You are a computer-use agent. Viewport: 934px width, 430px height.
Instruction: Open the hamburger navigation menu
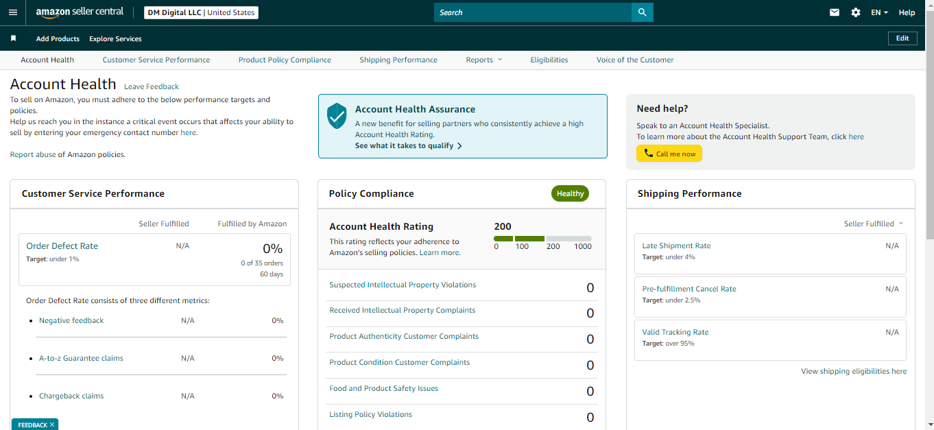[12, 12]
